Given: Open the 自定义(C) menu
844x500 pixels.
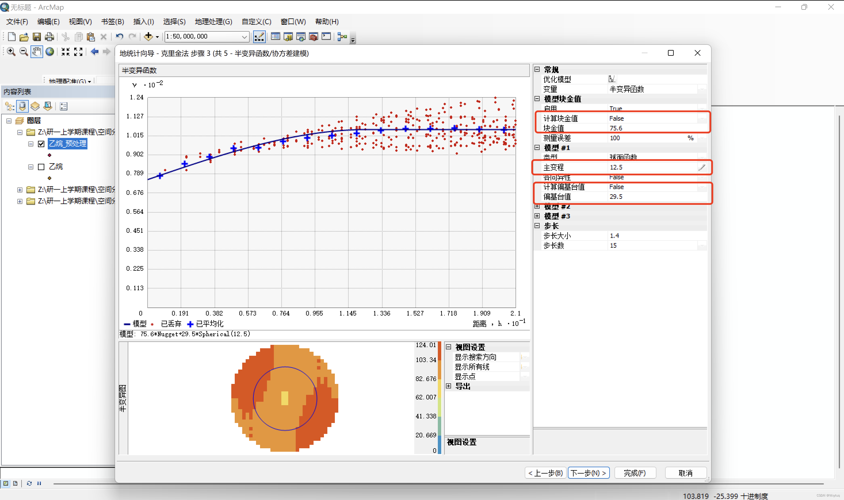Looking at the screenshot, I should click(256, 22).
